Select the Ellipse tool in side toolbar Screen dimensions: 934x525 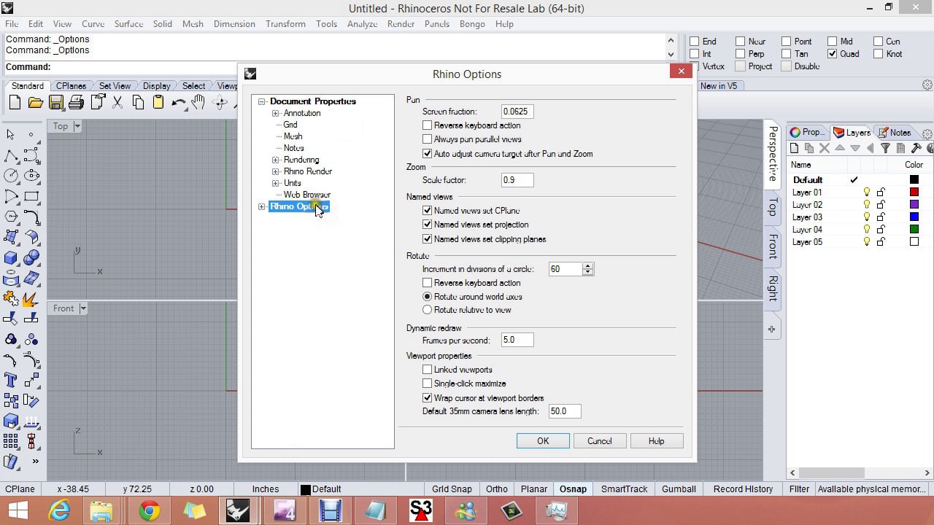[x=31, y=176]
